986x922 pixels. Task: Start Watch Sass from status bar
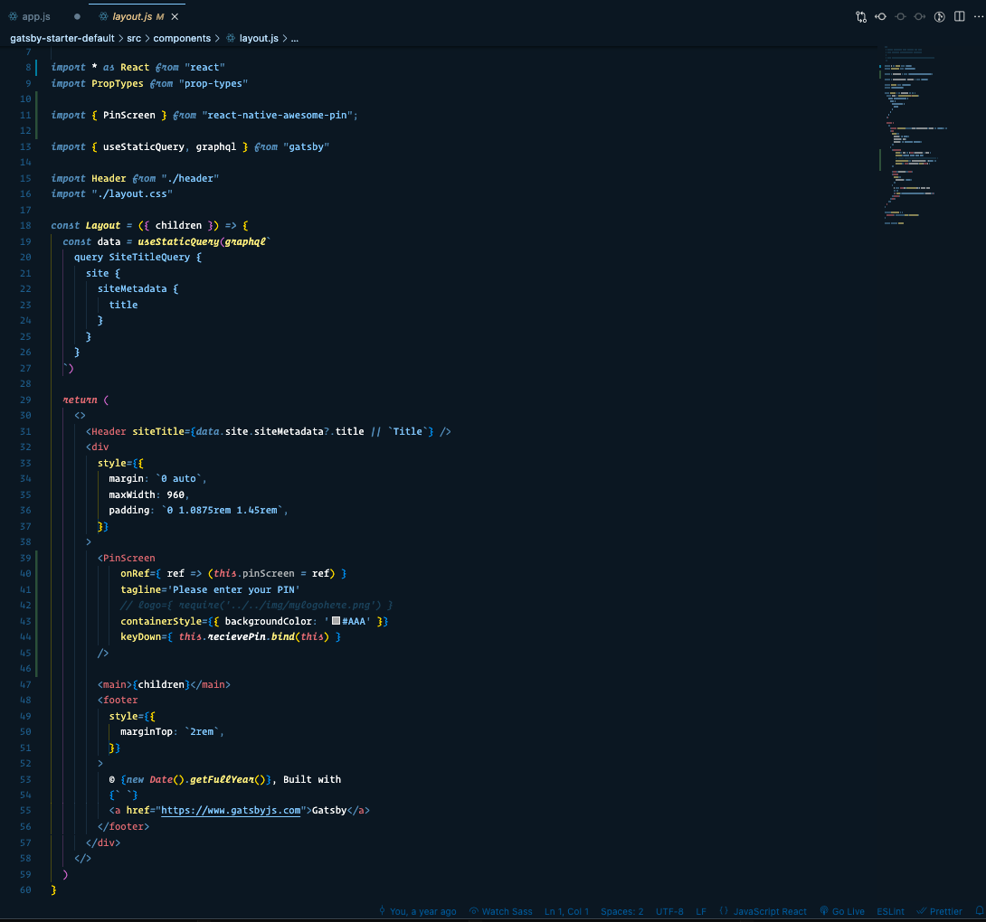(x=501, y=911)
